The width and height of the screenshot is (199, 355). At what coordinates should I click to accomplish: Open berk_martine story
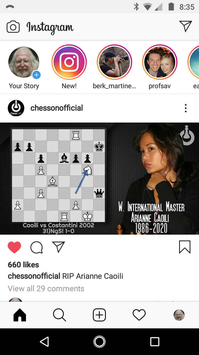pos(114,62)
